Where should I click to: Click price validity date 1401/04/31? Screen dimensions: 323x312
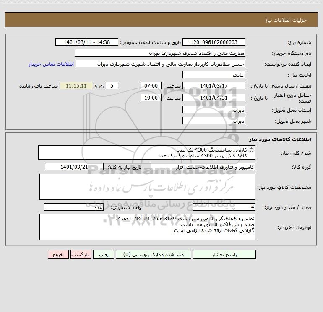click(214, 98)
